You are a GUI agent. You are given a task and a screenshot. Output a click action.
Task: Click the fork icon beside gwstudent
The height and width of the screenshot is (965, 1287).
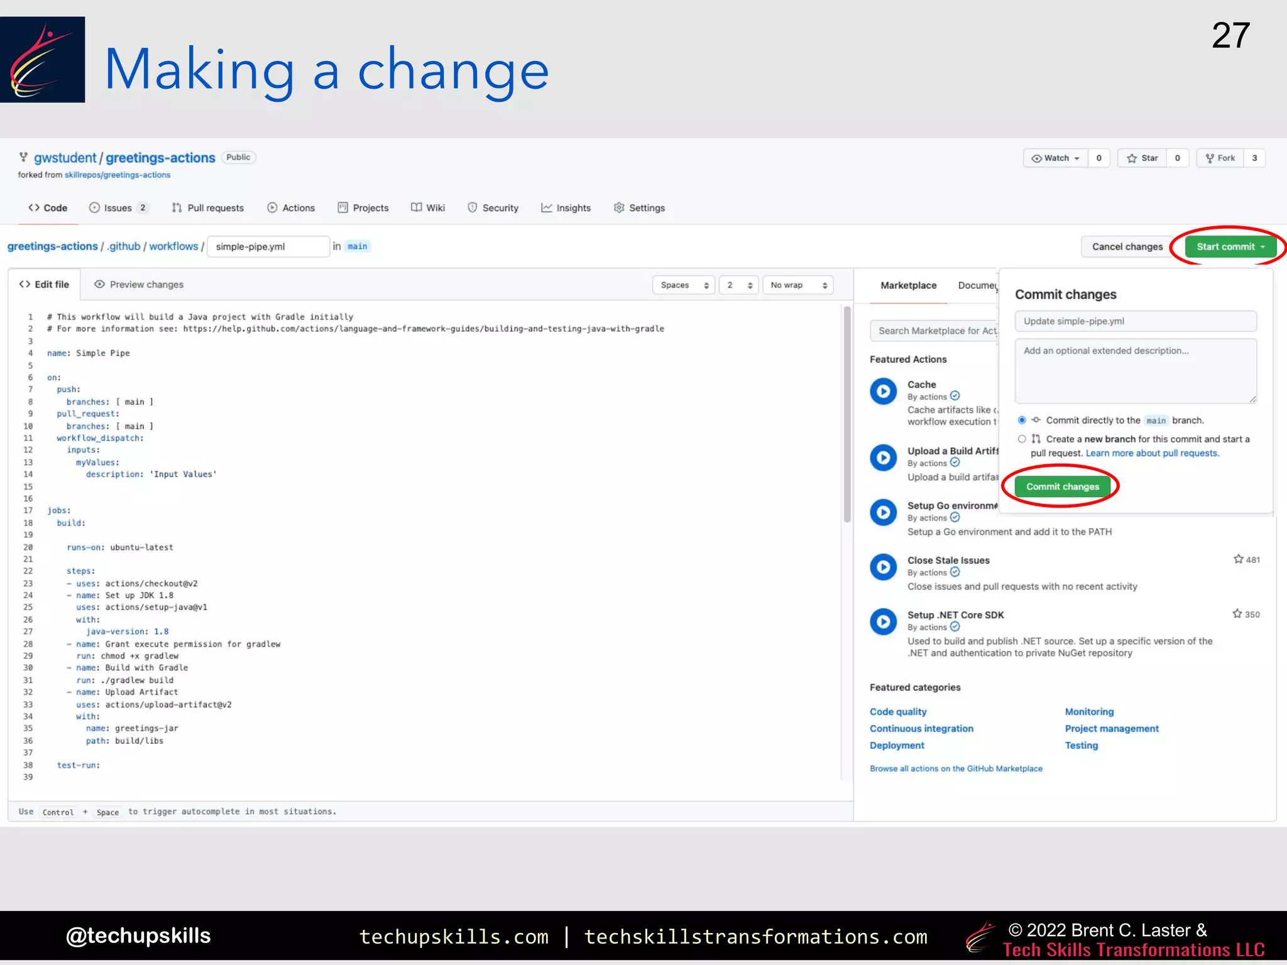pos(23,157)
